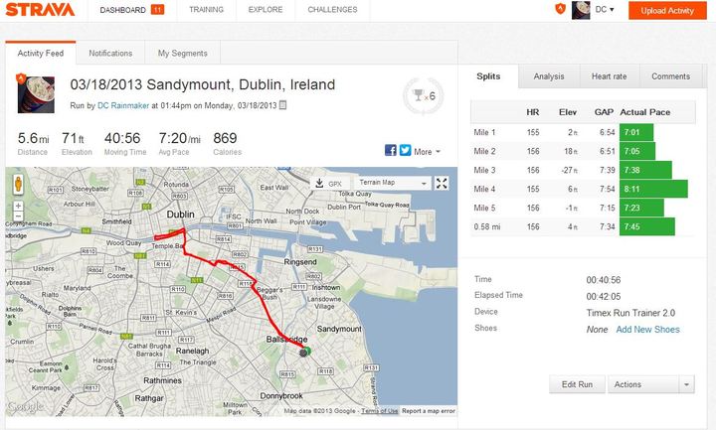
Task: Zoom out the map with minus button
Action: point(18,216)
